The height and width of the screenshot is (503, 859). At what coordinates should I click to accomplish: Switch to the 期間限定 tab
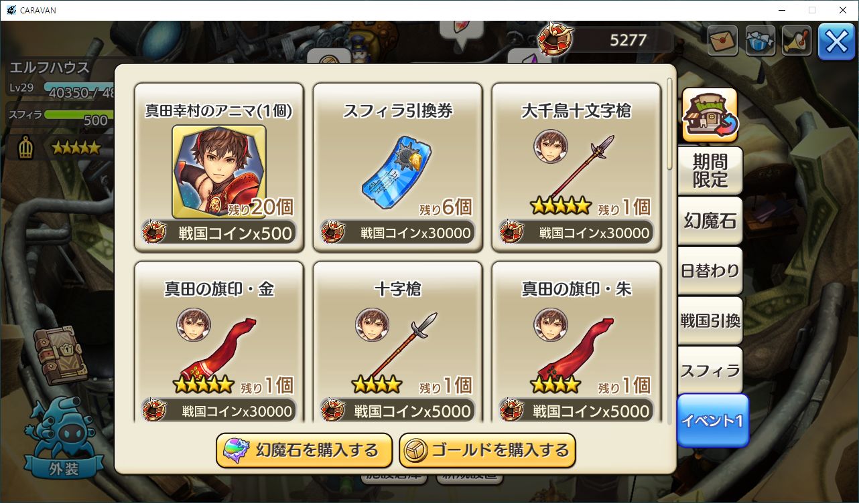pyautogui.click(x=710, y=170)
